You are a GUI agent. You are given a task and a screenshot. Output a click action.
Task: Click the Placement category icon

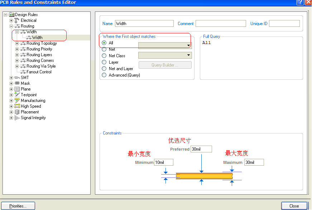[17, 112]
